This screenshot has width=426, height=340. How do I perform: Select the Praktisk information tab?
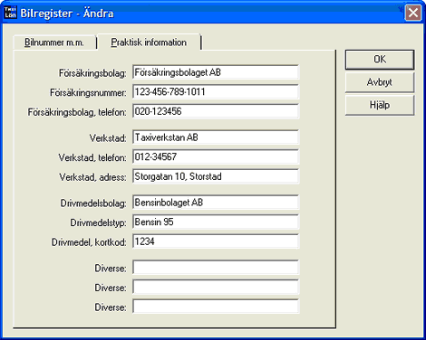pos(149,42)
